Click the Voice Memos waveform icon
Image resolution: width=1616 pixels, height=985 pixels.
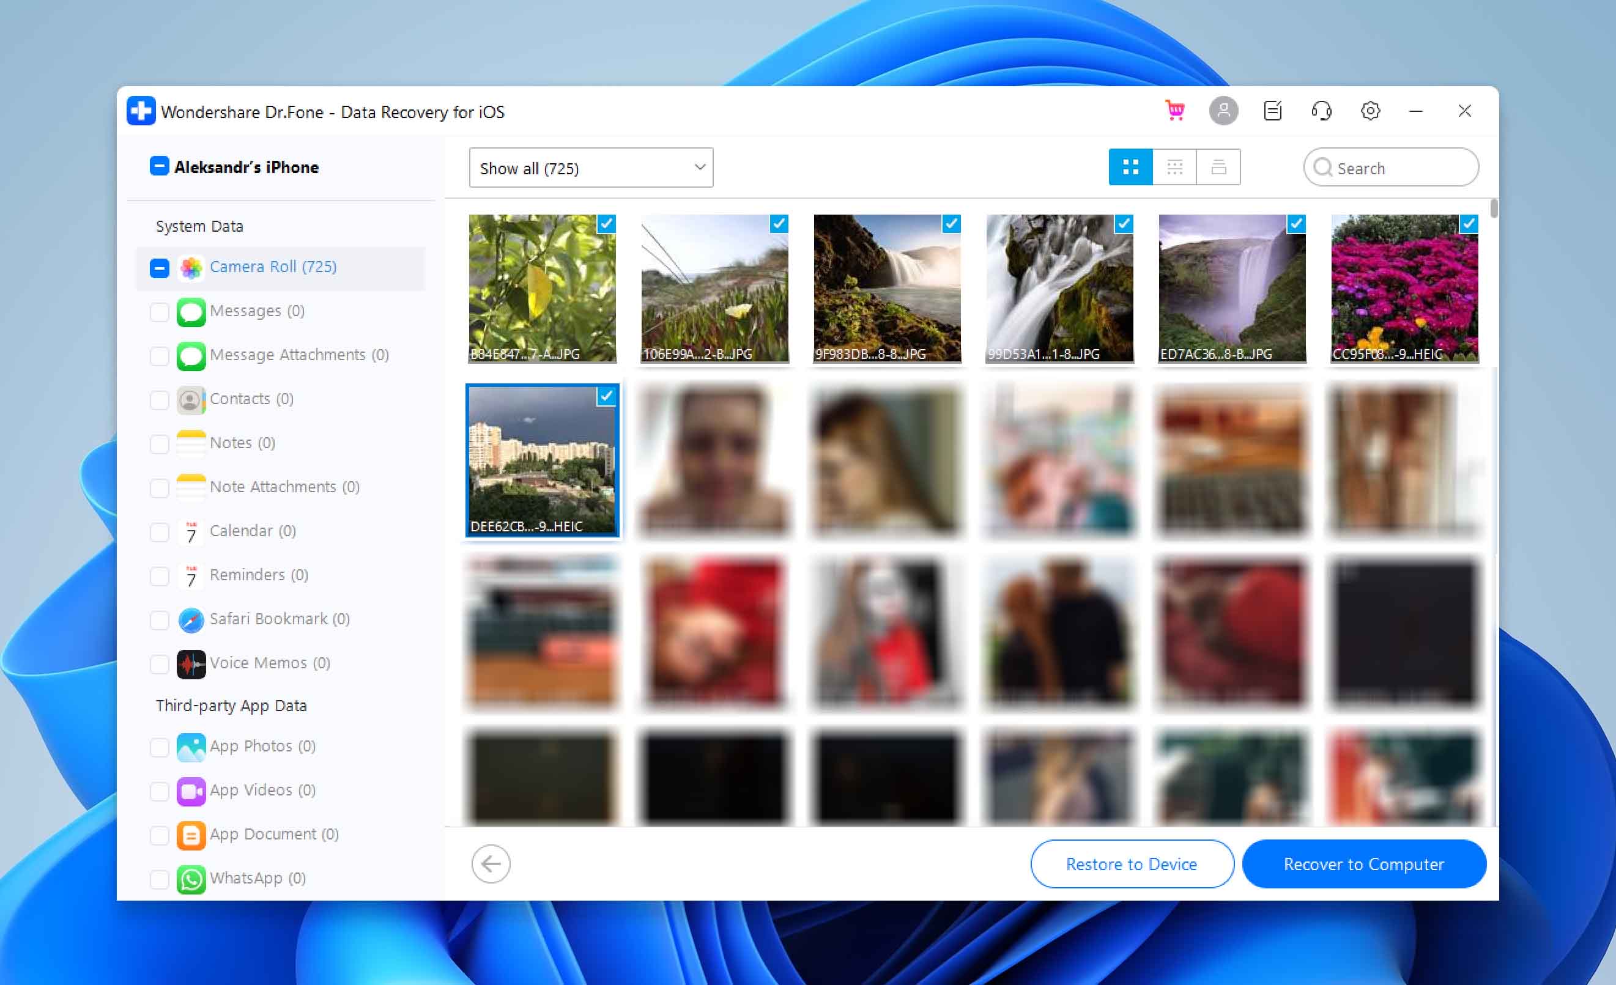point(191,663)
